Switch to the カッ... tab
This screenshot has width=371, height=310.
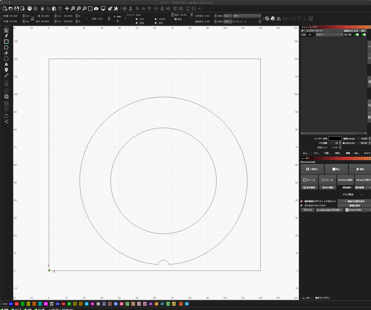click(x=306, y=153)
